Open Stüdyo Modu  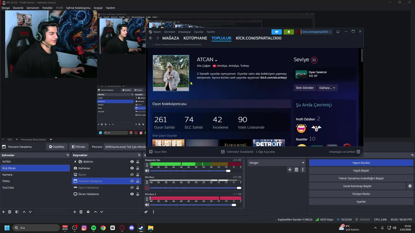click(x=361, y=194)
